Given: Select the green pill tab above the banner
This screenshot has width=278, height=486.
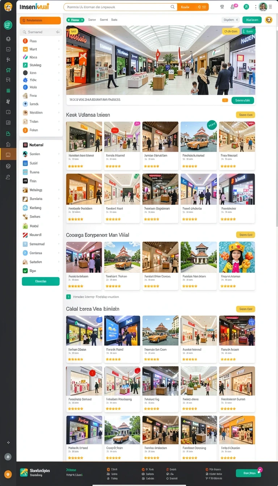Looking at the screenshot, I should 76,20.
